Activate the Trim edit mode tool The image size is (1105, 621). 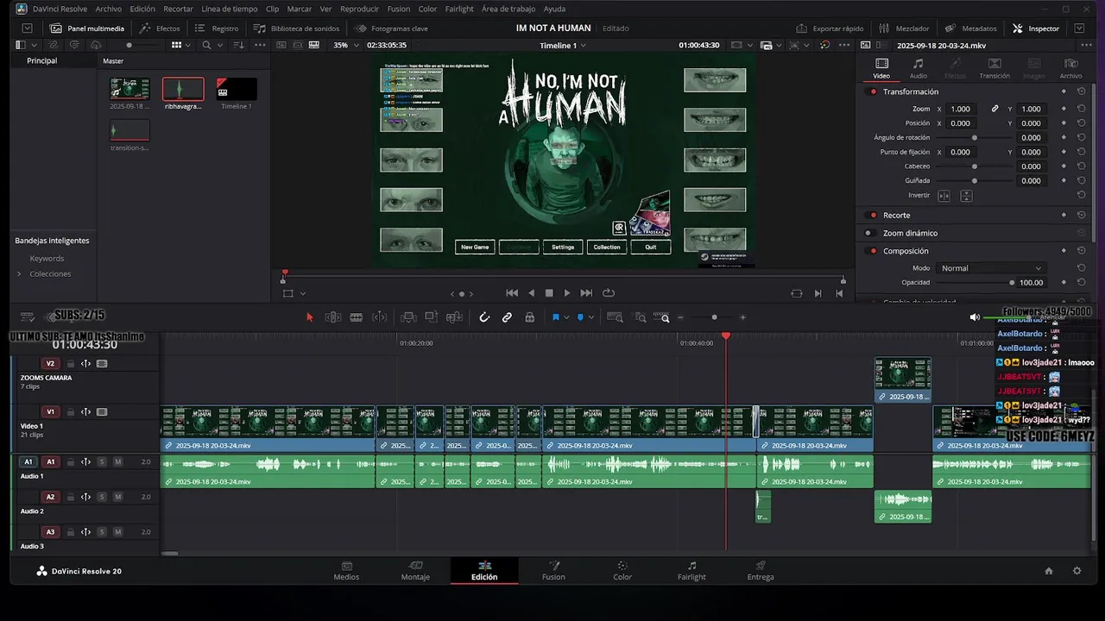(333, 317)
